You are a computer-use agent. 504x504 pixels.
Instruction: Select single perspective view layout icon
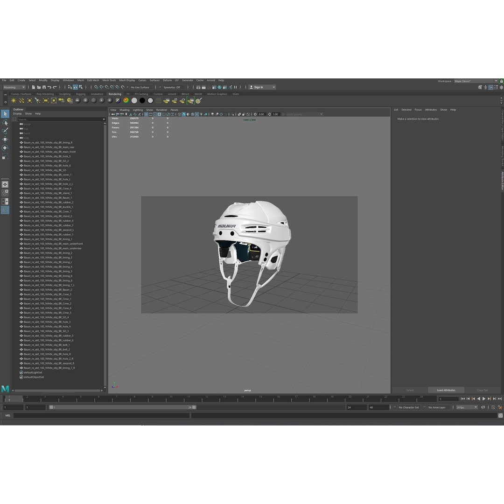tap(5, 184)
